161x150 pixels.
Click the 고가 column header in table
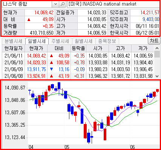pyautogui.click(x=120, y=48)
